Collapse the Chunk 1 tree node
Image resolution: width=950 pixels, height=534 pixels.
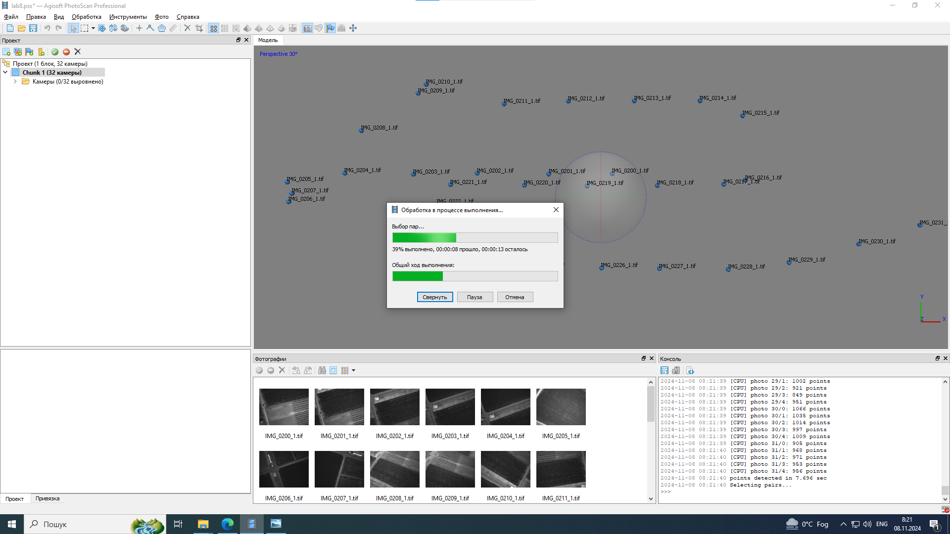coord(5,73)
